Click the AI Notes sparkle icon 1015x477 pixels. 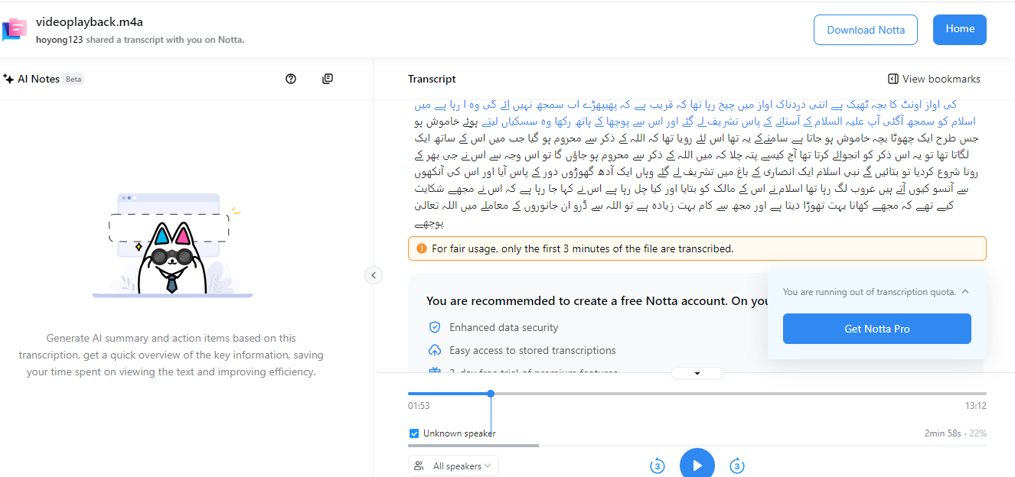click(8, 79)
